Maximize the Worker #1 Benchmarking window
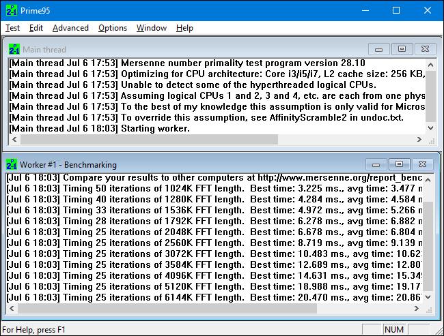The image size is (444, 336). [399, 164]
